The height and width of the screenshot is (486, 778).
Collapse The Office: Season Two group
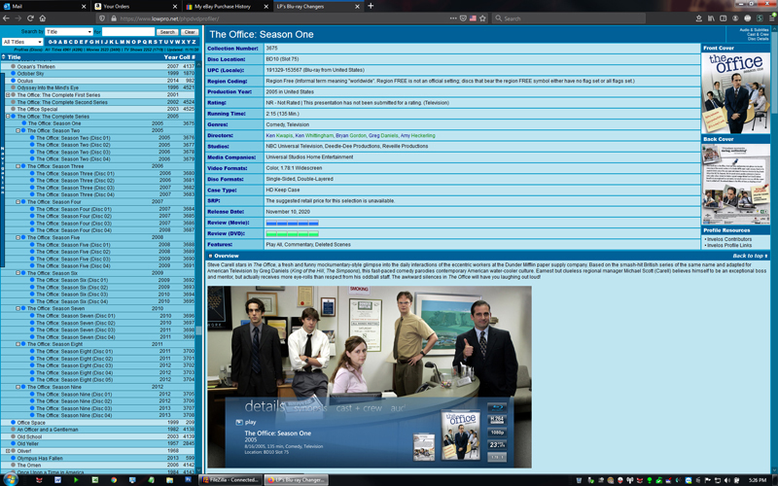[18, 130]
